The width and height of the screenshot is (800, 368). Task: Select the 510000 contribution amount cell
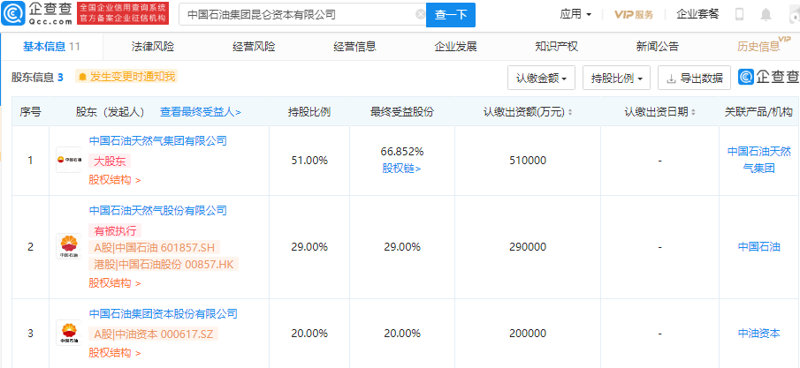[x=528, y=161]
